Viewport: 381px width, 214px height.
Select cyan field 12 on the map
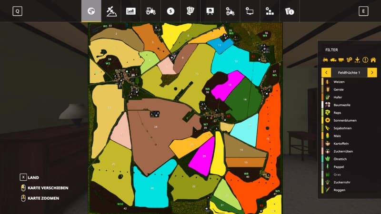(x=236, y=61)
